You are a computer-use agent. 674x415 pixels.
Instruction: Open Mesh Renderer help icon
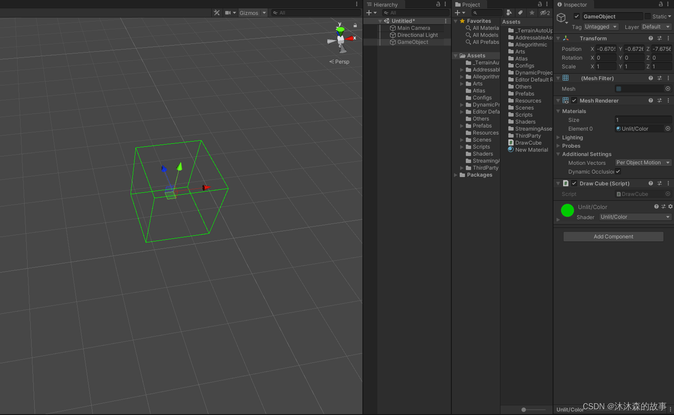651,100
